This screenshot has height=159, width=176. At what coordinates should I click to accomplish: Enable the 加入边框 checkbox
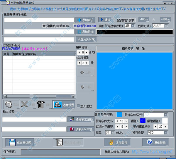point(78,106)
